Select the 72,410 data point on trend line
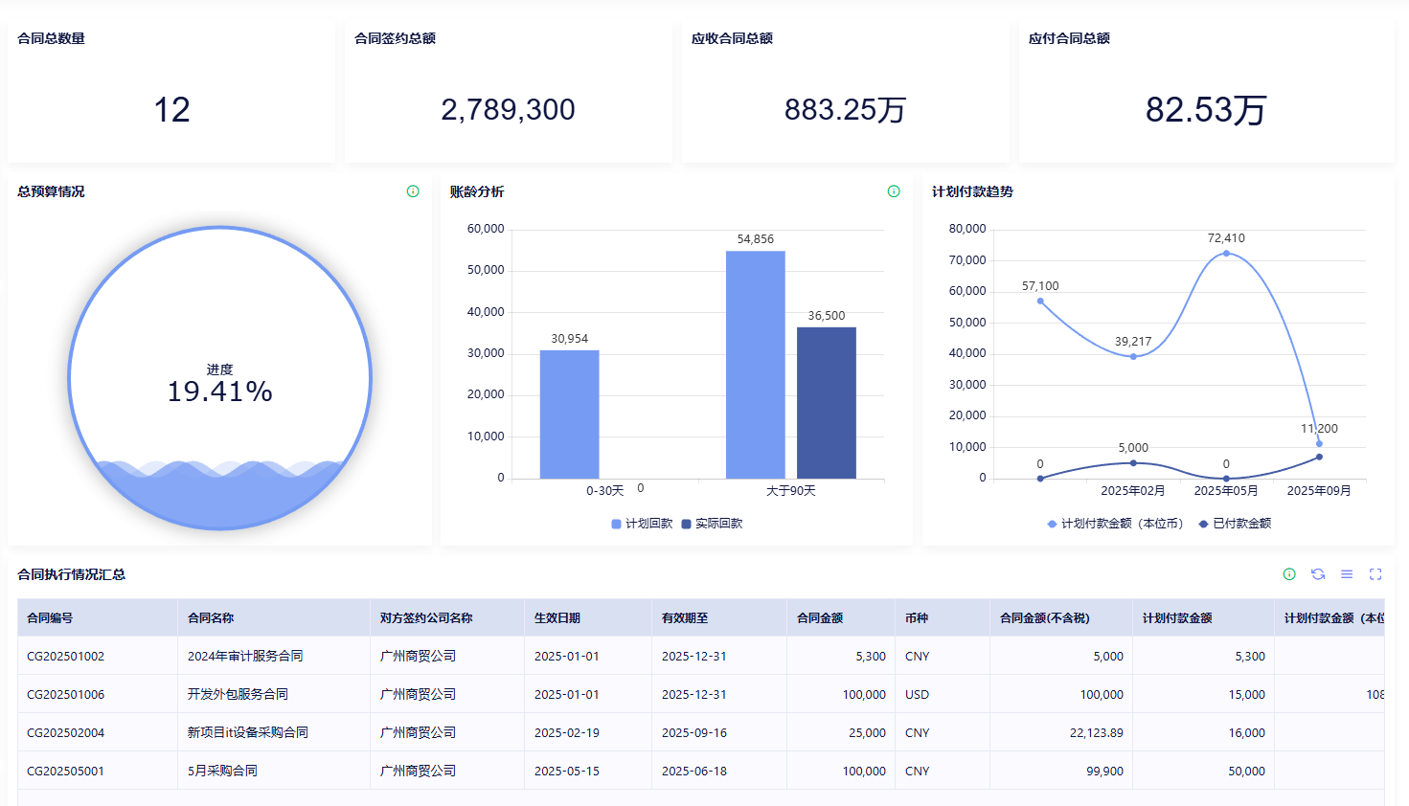The image size is (1409, 806). [1226, 254]
